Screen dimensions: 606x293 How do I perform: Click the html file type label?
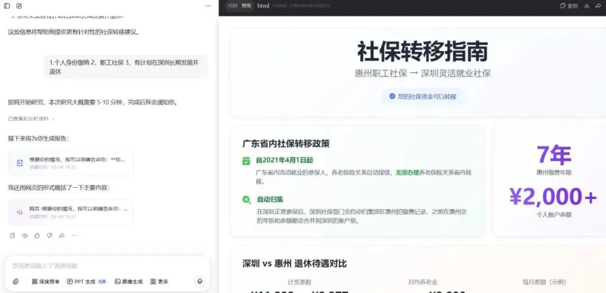tap(263, 6)
